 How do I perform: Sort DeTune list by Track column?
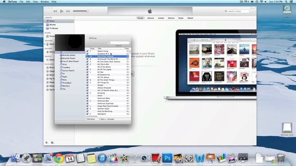click(92, 48)
